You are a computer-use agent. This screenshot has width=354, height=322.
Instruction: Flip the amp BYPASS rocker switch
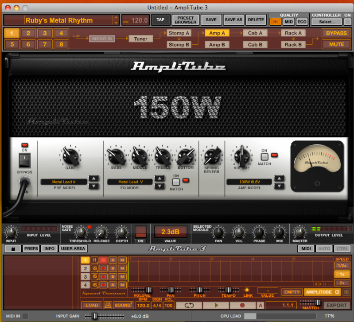click(25, 160)
